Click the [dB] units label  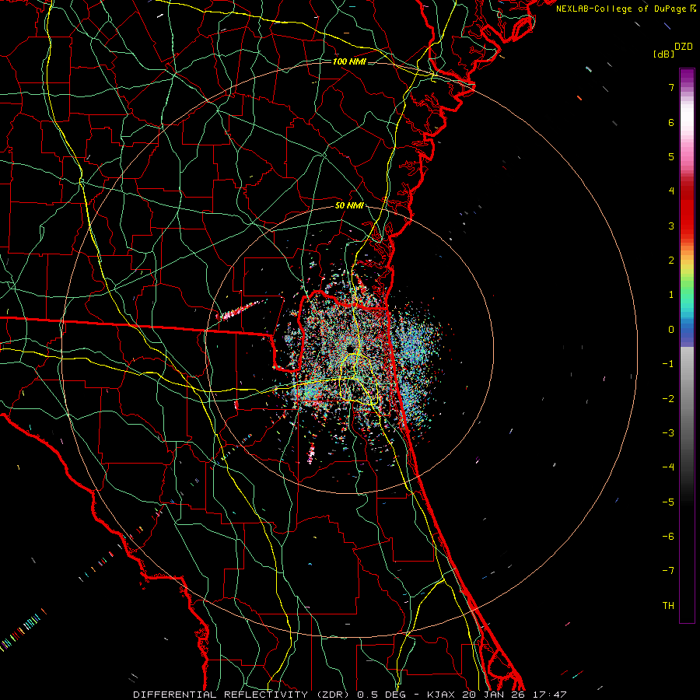tap(663, 54)
